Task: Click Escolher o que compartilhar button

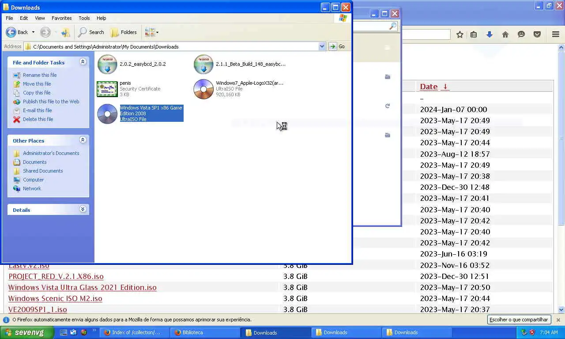Action: 519,320
